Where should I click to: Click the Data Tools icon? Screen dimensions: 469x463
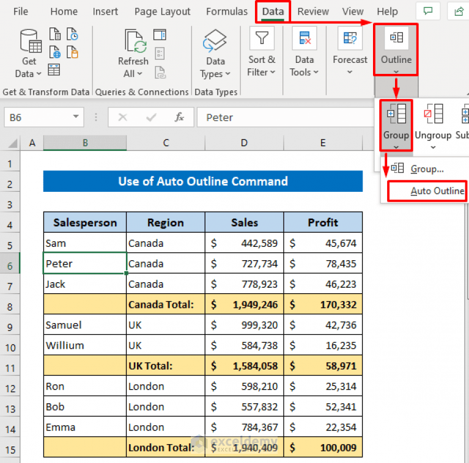coord(305,38)
